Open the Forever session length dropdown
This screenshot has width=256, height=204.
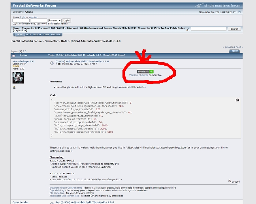pyautogui.click(x=55, y=20)
